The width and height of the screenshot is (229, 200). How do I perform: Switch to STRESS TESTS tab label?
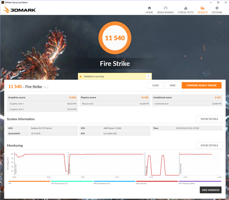click(x=186, y=12)
